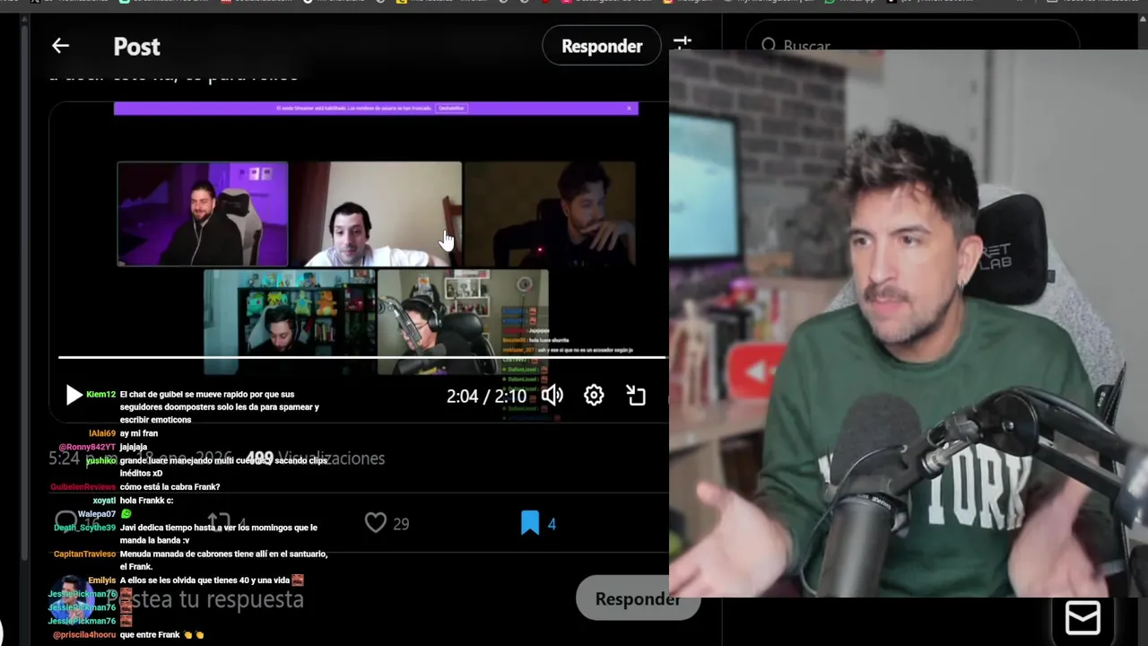Like the post with the heart icon

(375, 522)
